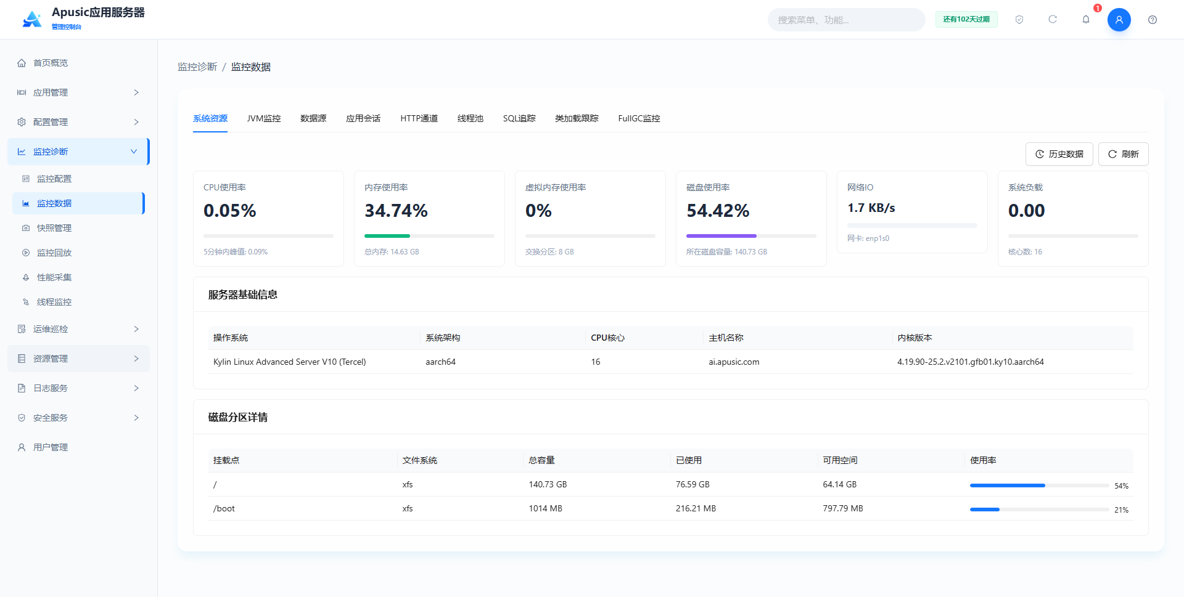Image resolution: width=1184 pixels, height=597 pixels.
Task: Click the 历史数据 button
Action: [x=1059, y=154]
